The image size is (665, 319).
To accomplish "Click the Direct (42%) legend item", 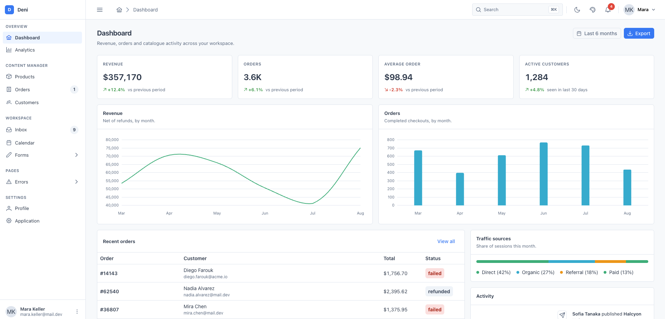I will (x=493, y=272).
